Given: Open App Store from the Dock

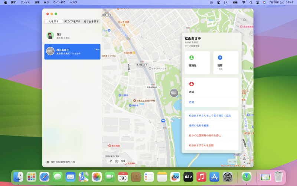Looking at the screenshot, I should 215,177.
